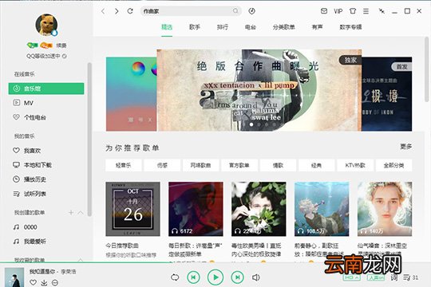Switch to 有声 tab
The width and height of the screenshot is (431, 287).
[x=317, y=27]
